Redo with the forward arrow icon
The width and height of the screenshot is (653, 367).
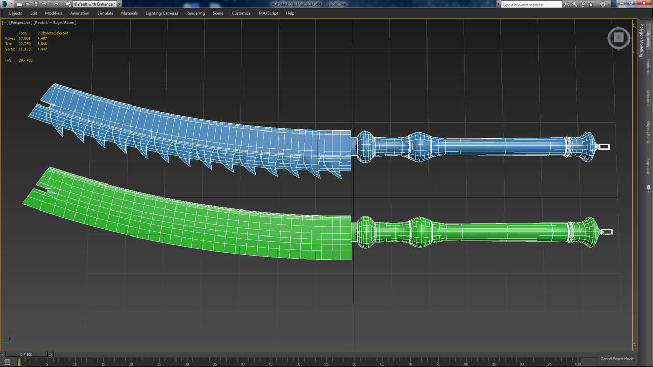click(x=56, y=4)
